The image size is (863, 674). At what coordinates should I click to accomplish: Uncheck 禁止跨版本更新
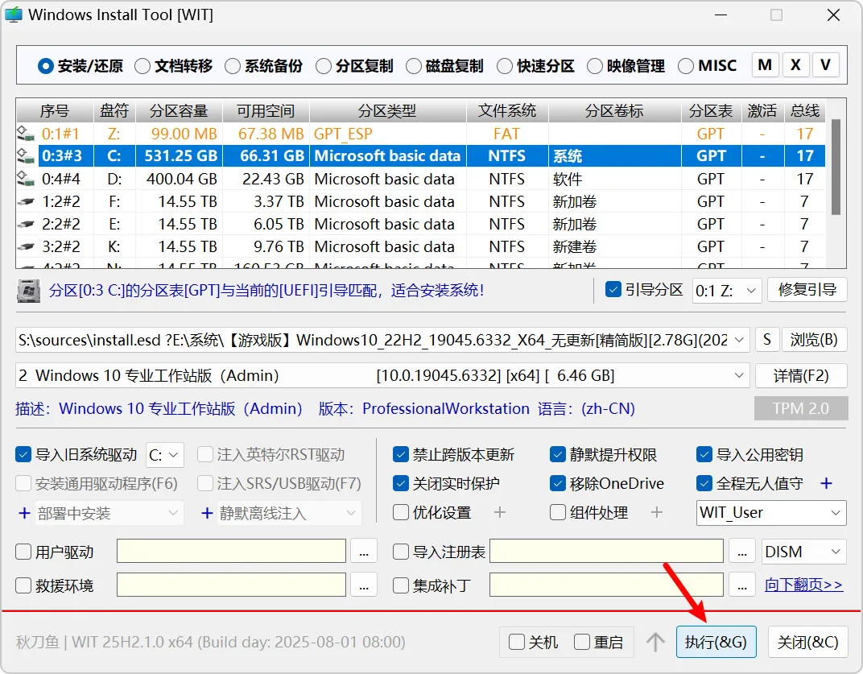[401, 455]
